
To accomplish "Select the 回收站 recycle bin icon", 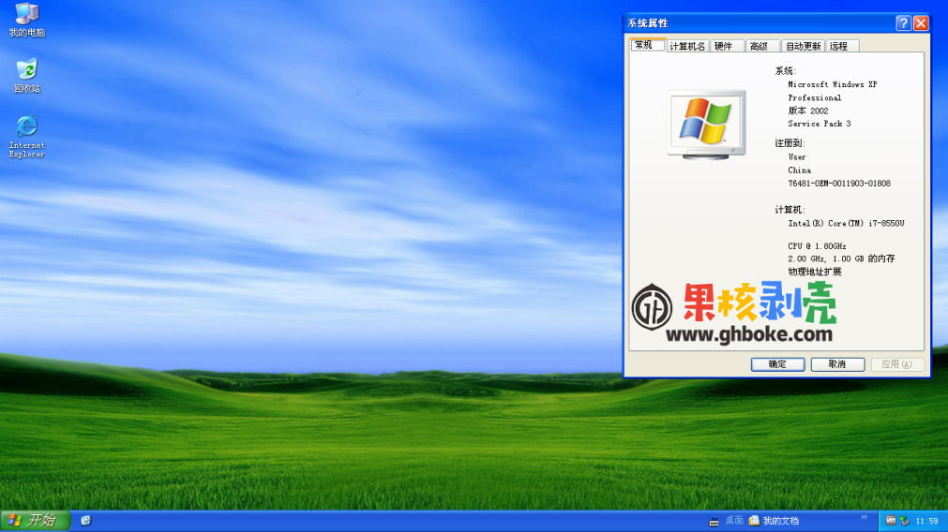I will [x=27, y=76].
